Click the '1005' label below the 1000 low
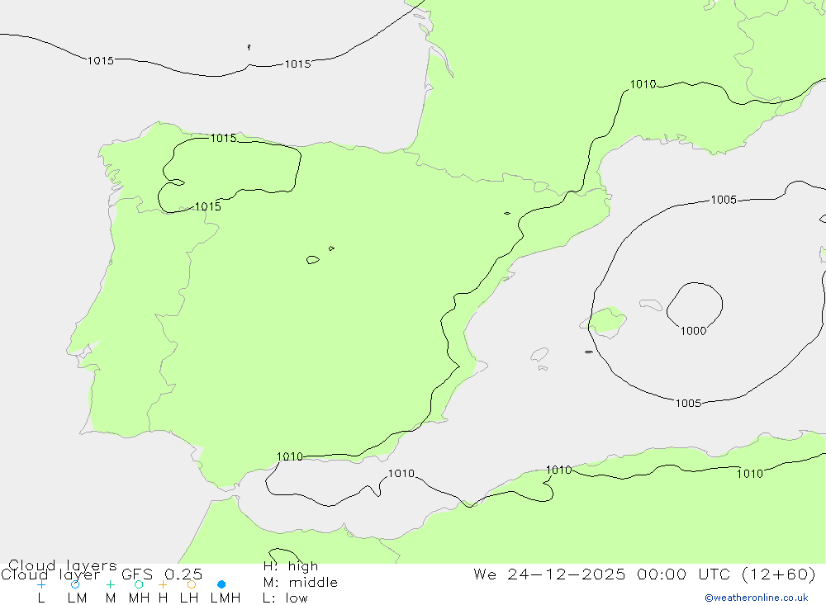This screenshot has width=826, height=605. click(689, 404)
